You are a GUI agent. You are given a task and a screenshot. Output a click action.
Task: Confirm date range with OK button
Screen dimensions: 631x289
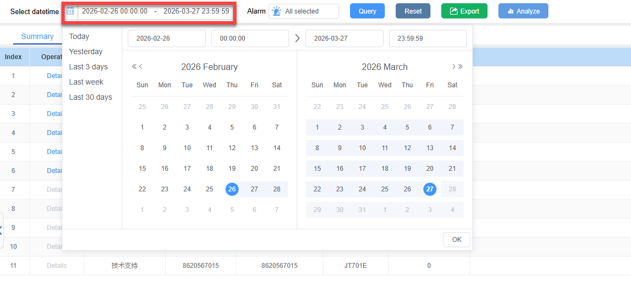pos(457,240)
